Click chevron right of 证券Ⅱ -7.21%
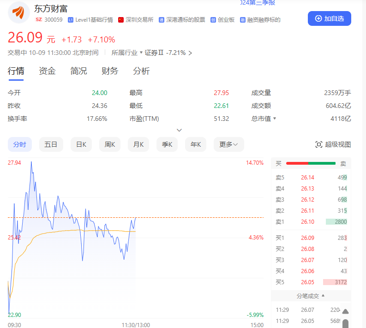366x328 pixels. [190, 53]
